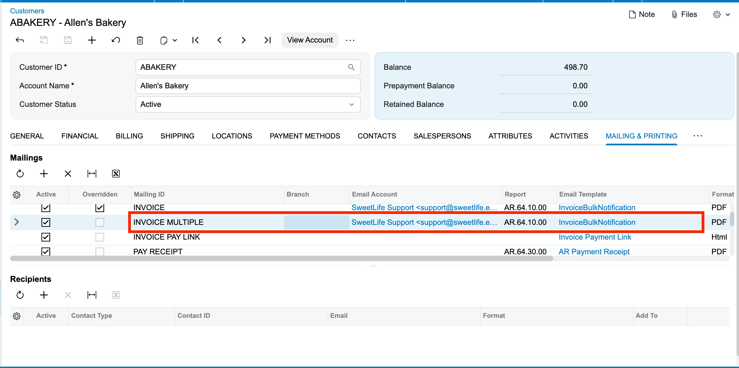Click the undo/cancel changes icon
Image resolution: width=739 pixels, height=368 pixels.
pyautogui.click(x=116, y=40)
